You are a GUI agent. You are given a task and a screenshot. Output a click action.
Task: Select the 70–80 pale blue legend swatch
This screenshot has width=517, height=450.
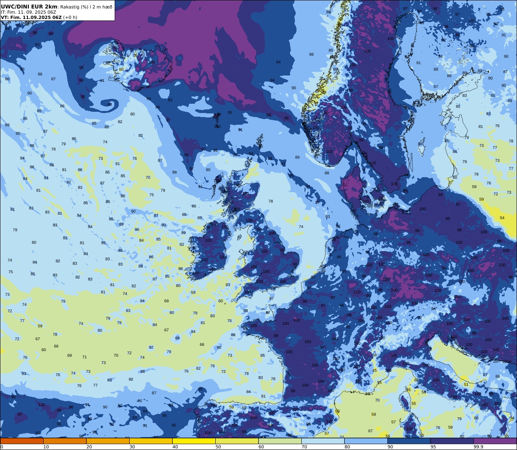[x=323, y=441]
